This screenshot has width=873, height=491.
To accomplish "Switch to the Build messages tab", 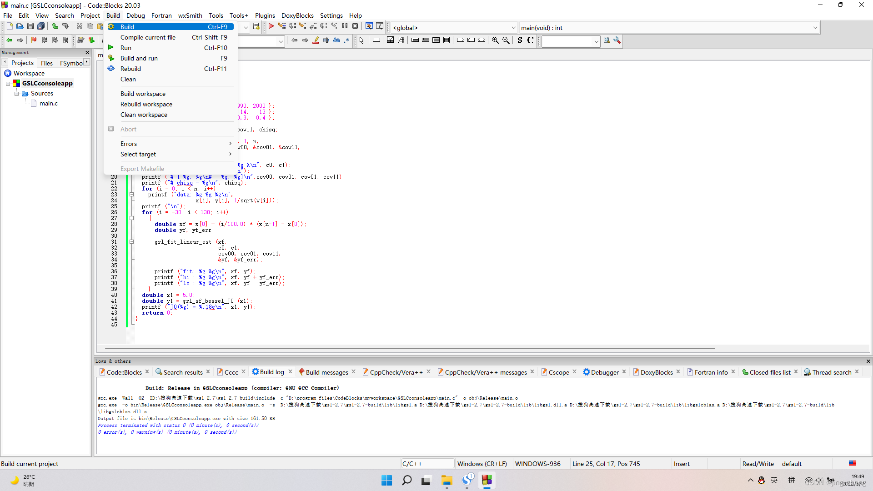I will (326, 372).
